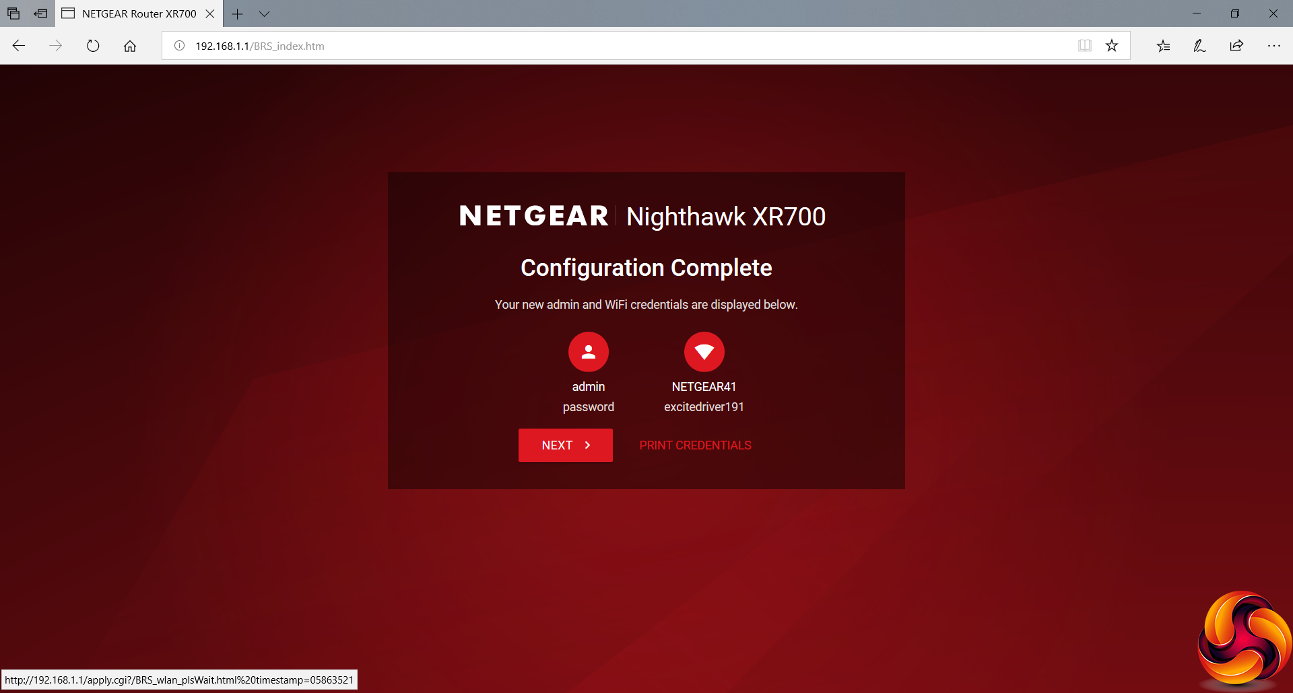Screen dimensions: 1293x693
Task: Click the Configuration Complete heading
Action: pos(646,268)
